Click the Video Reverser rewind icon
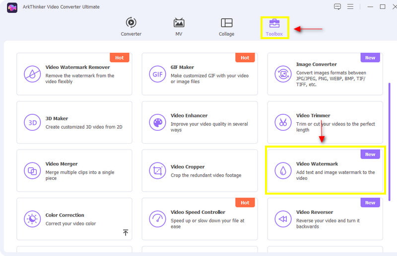397x256 pixels. pyautogui.click(x=283, y=219)
